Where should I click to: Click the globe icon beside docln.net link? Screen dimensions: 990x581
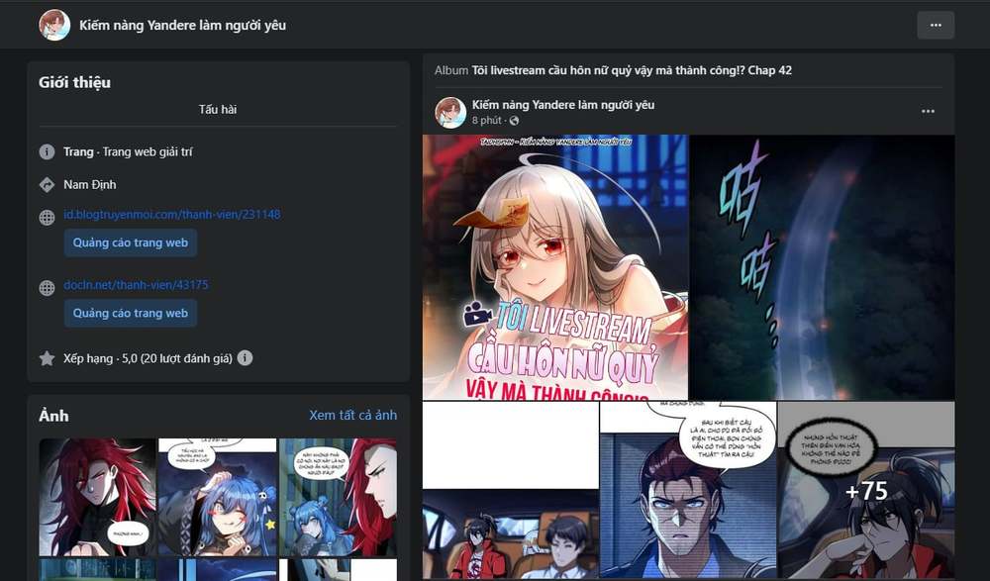pyautogui.click(x=47, y=288)
